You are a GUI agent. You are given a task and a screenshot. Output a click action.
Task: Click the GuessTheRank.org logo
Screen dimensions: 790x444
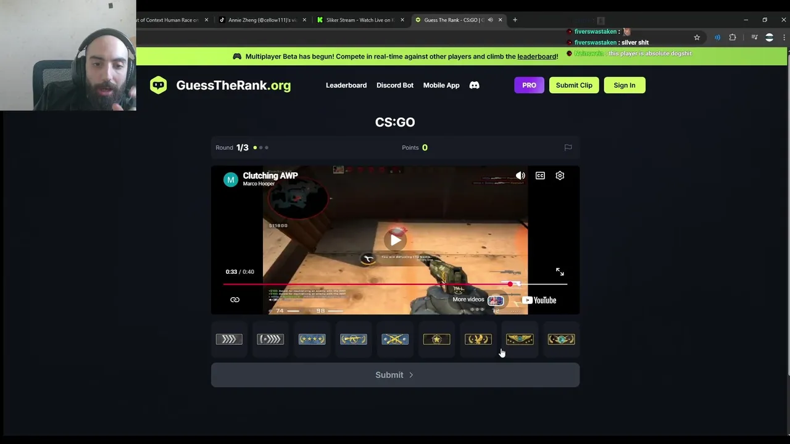coord(220,85)
